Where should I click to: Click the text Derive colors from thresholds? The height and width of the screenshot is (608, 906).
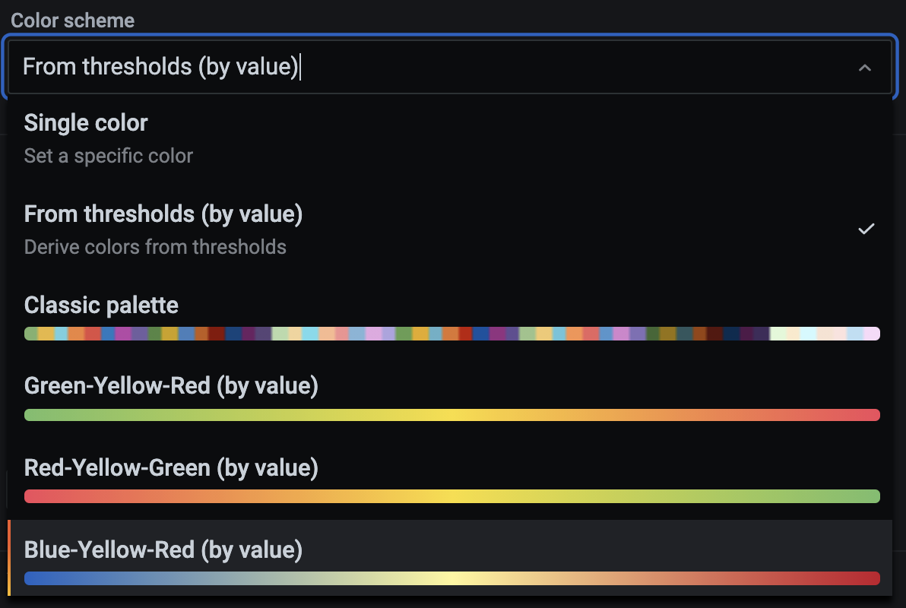(x=155, y=246)
